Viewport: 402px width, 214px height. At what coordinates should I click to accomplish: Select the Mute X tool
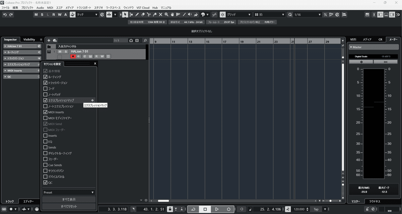pos(160,15)
